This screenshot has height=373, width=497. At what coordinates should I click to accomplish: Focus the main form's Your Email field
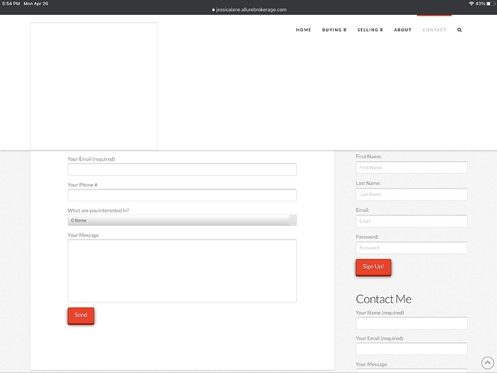182,169
